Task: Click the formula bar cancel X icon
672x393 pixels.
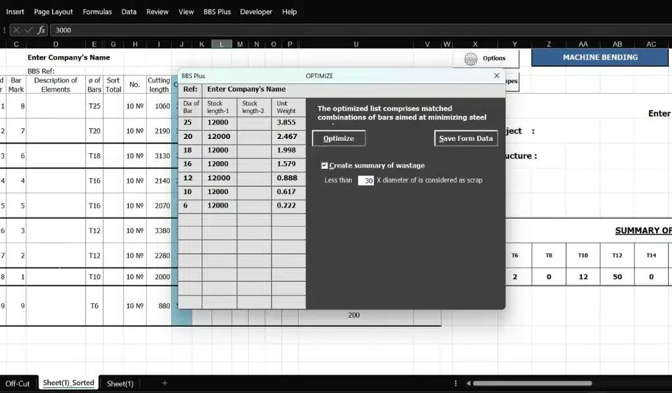Action: click(x=16, y=30)
